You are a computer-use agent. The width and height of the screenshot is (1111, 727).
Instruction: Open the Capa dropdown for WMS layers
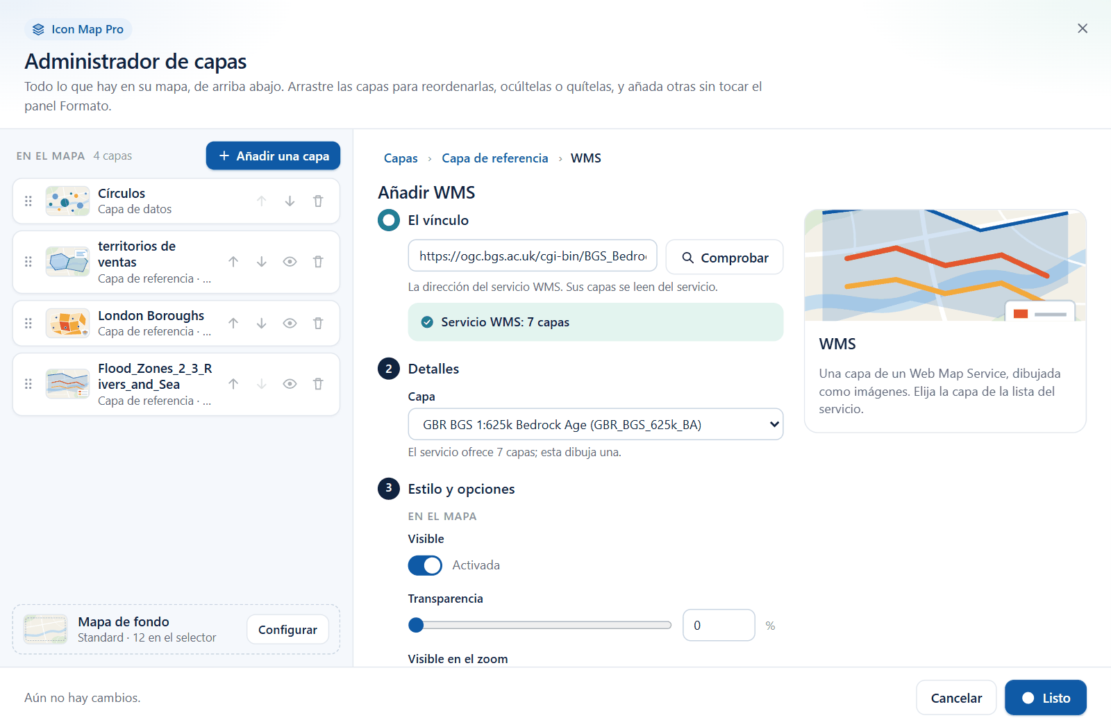click(595, 424)
